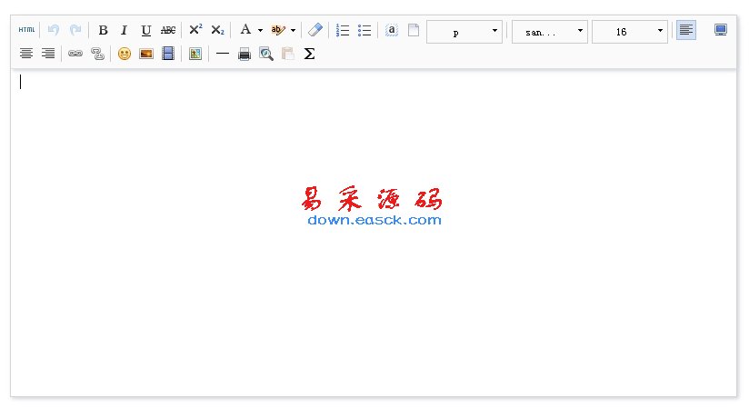Insert a hyperlink with chain icon
This screenshot has width=749, height=418.
75,54
